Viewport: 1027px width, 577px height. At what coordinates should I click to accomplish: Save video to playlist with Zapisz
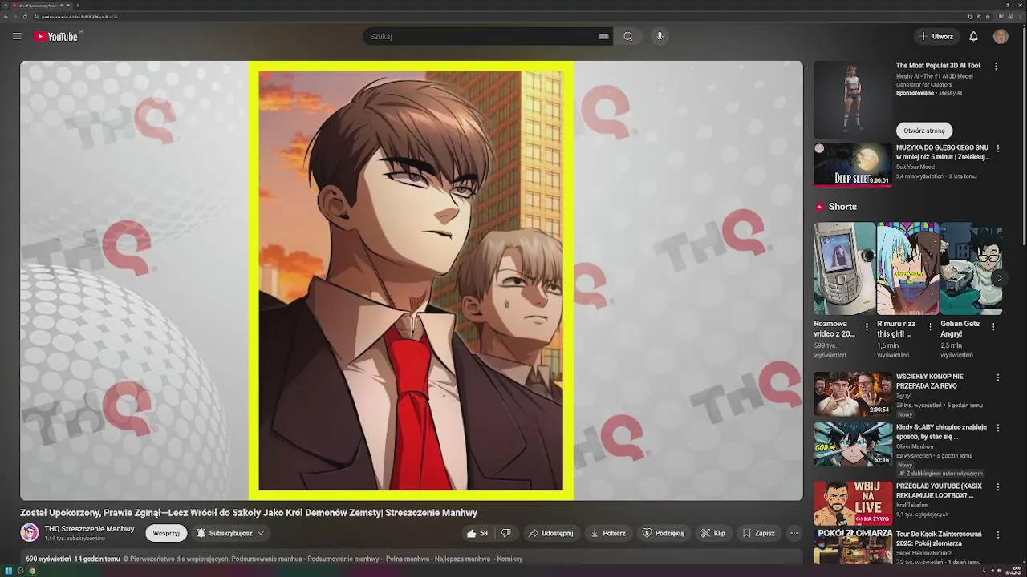(758, 533)
